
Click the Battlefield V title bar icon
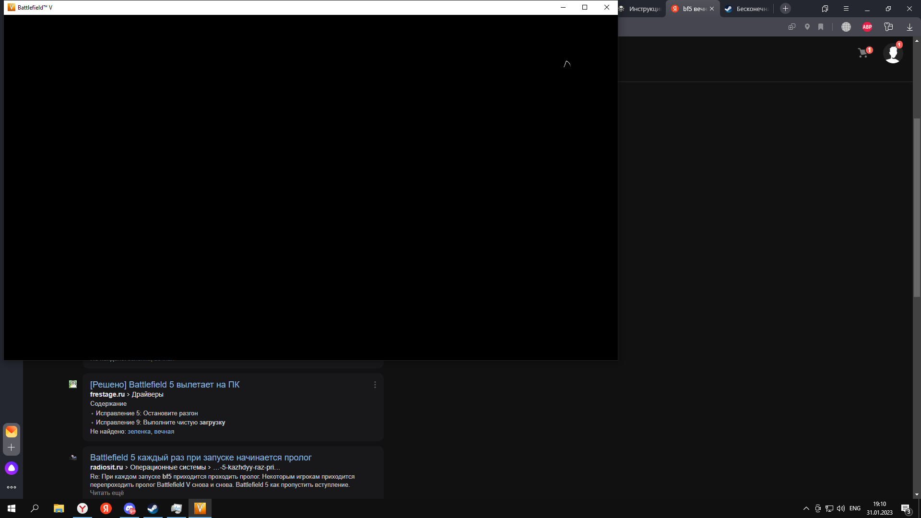click(12, 7)
